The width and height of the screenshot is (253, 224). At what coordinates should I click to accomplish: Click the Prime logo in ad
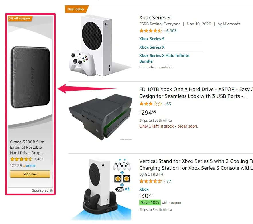[x=30, y=166]
